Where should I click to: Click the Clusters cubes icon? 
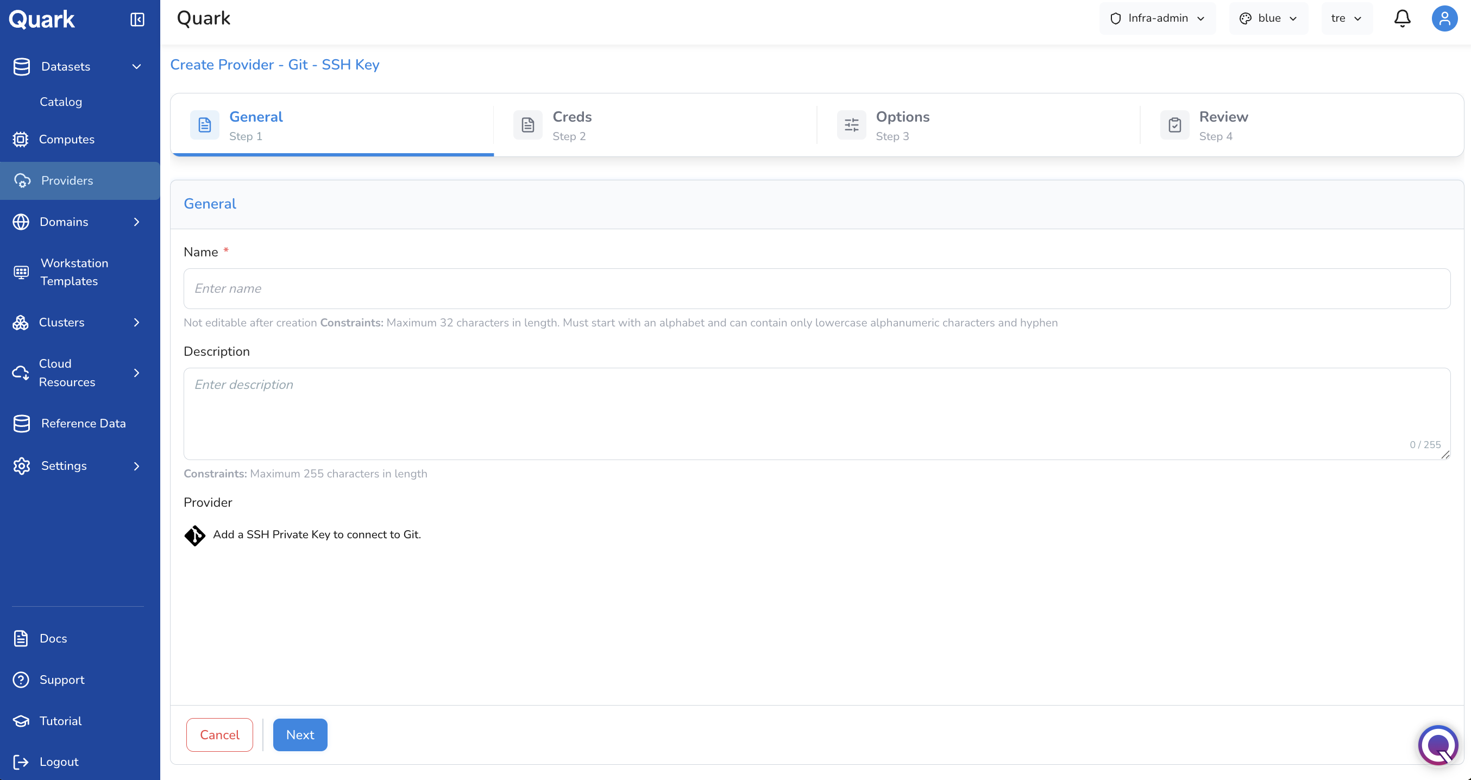[21, 322]
